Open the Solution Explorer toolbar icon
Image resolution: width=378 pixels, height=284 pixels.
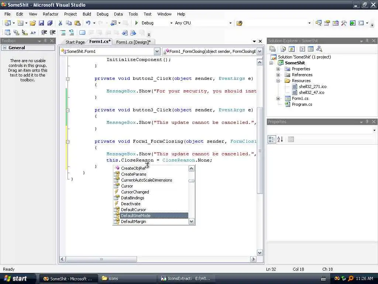(319, 23)
